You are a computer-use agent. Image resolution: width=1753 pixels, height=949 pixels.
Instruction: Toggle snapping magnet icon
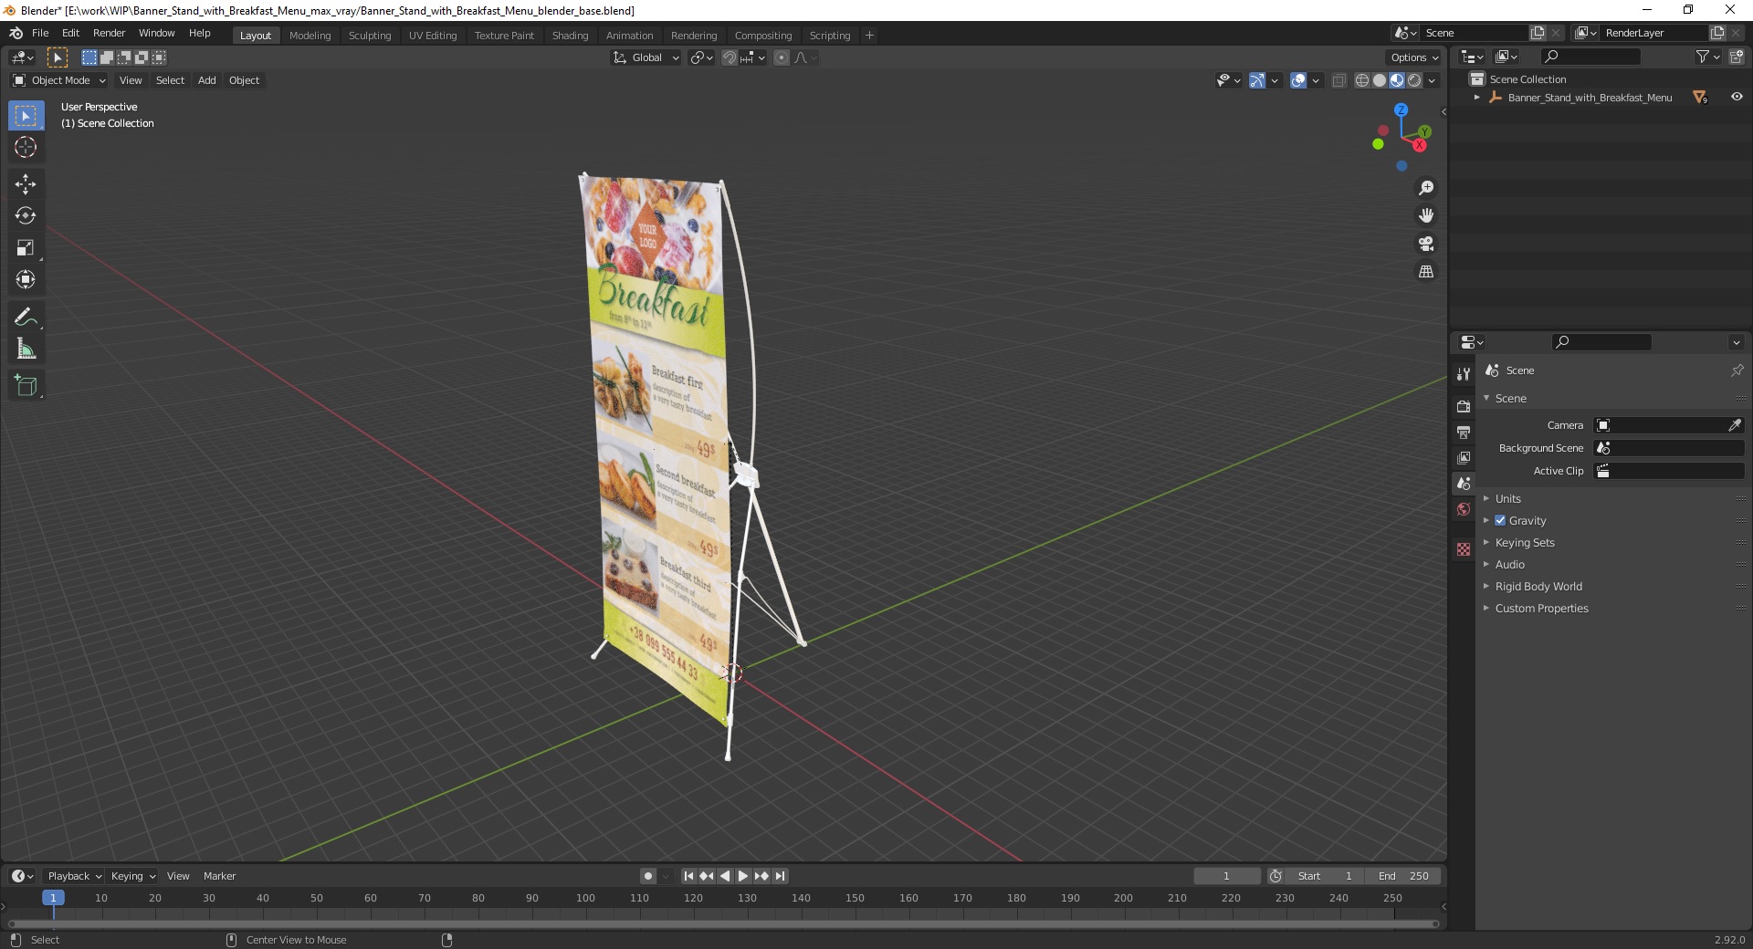730,57
